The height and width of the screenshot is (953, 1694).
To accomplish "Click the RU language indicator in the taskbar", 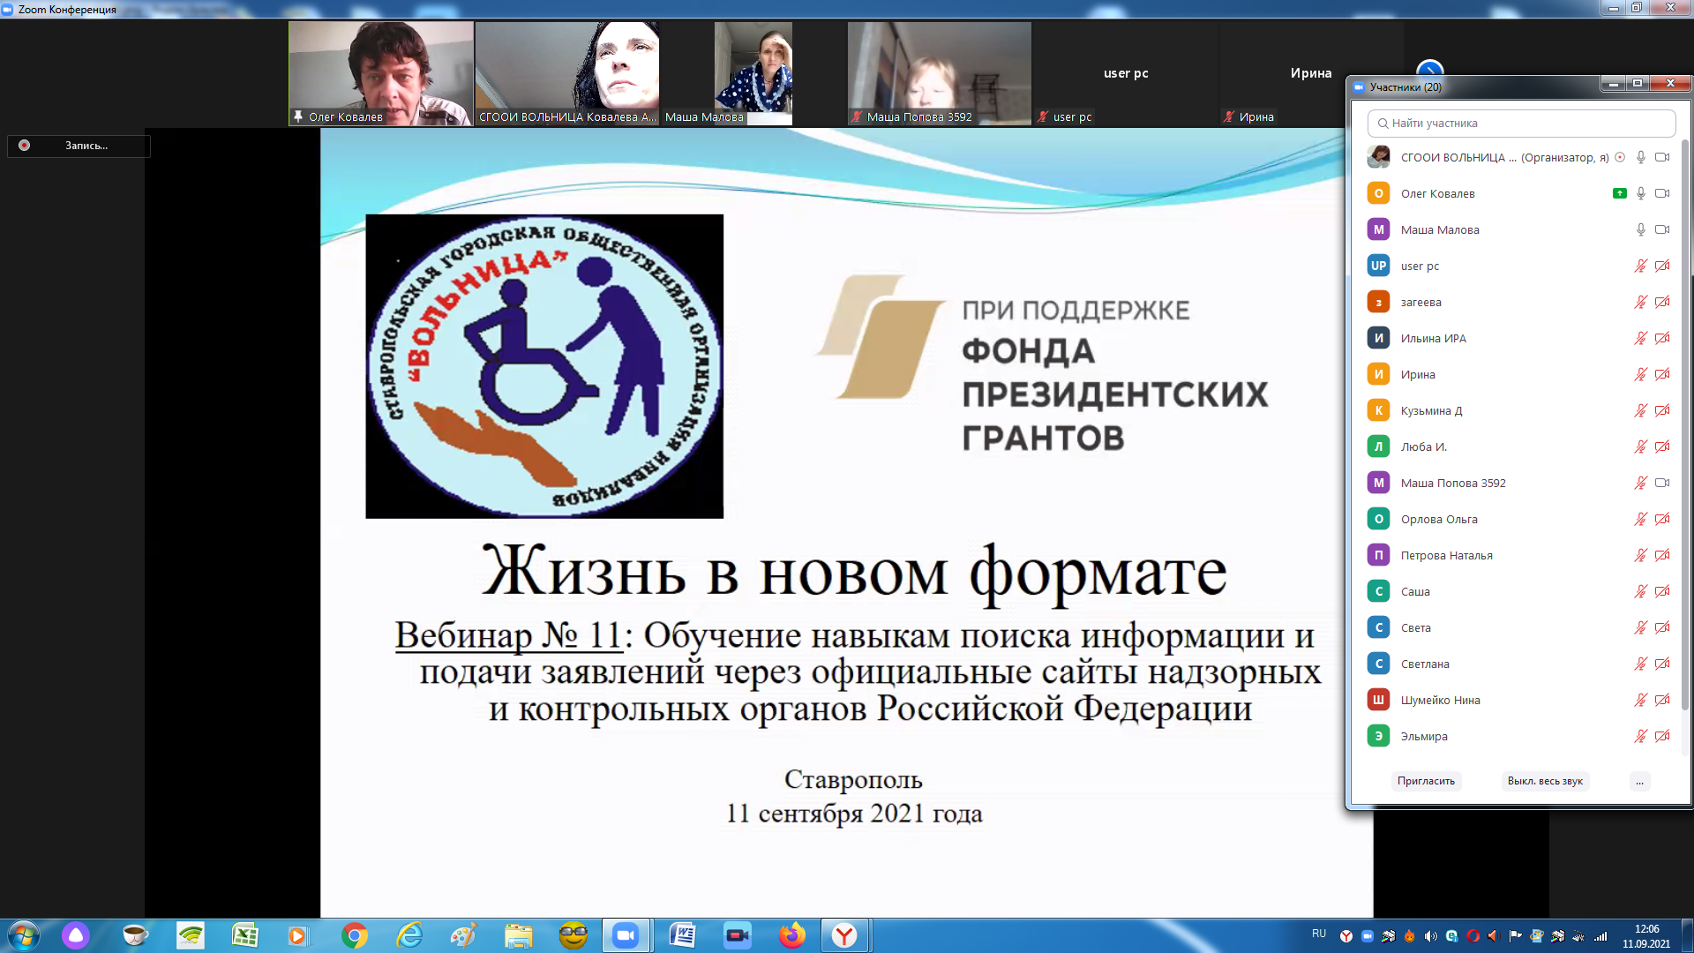I will [1319, 934].
